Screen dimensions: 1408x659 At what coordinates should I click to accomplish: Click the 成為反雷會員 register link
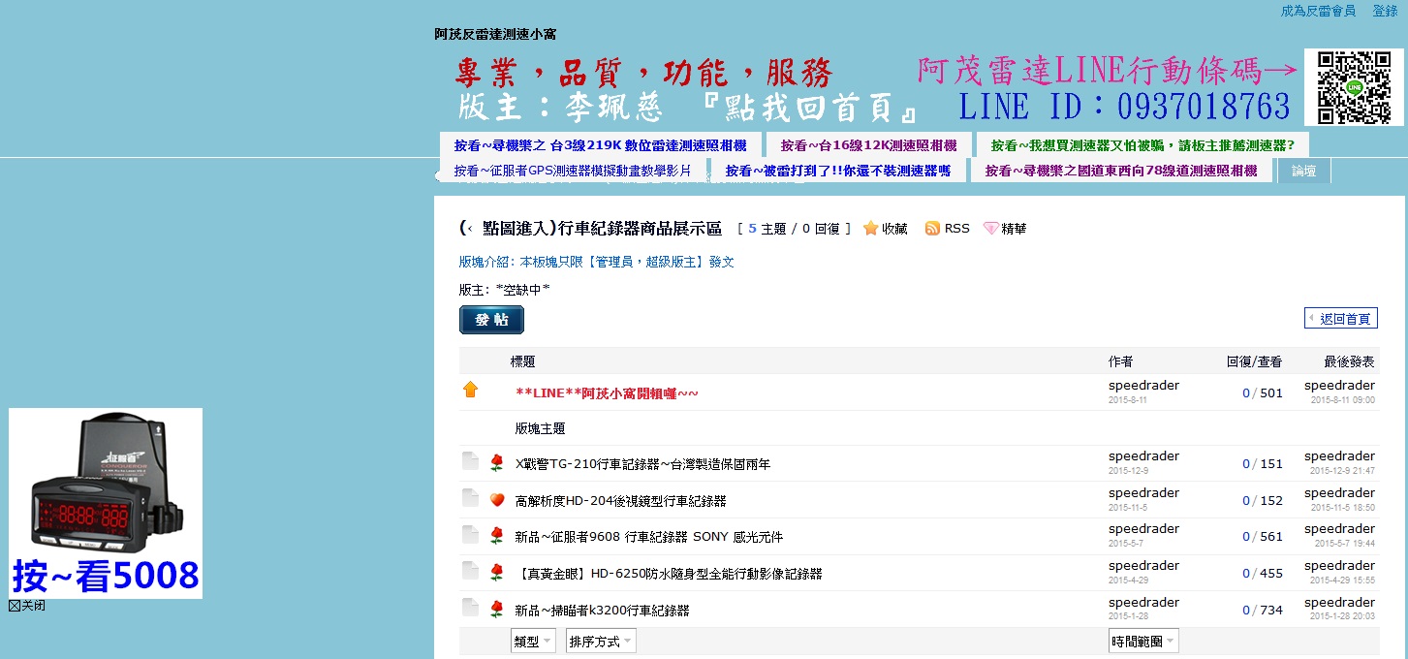click(1318, 11)
